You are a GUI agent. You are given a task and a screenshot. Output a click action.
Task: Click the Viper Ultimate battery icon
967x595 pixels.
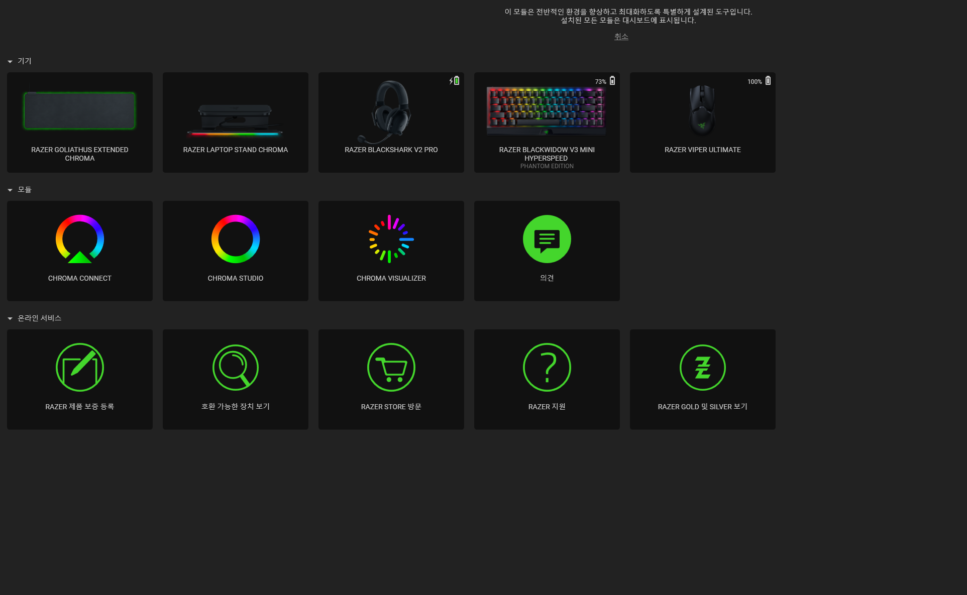point(768,80)
